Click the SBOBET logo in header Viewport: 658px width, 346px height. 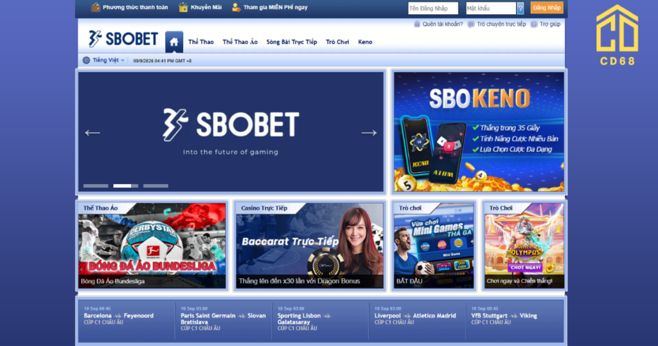click(x=123, y=39)
